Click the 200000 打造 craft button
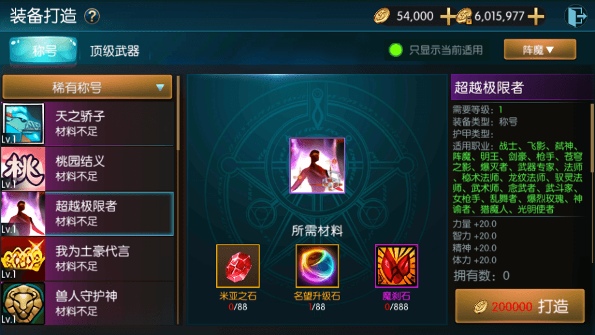Viewport: 595px width, 335px height. (520, 306)
